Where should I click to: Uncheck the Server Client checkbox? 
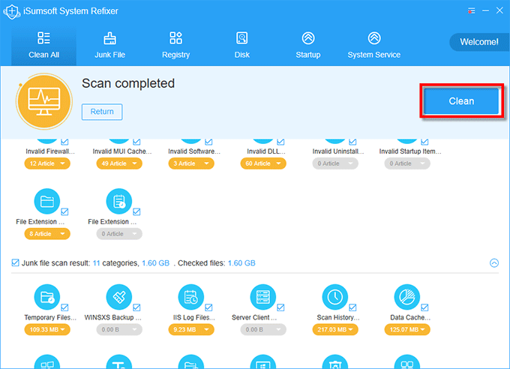[280, 307]
